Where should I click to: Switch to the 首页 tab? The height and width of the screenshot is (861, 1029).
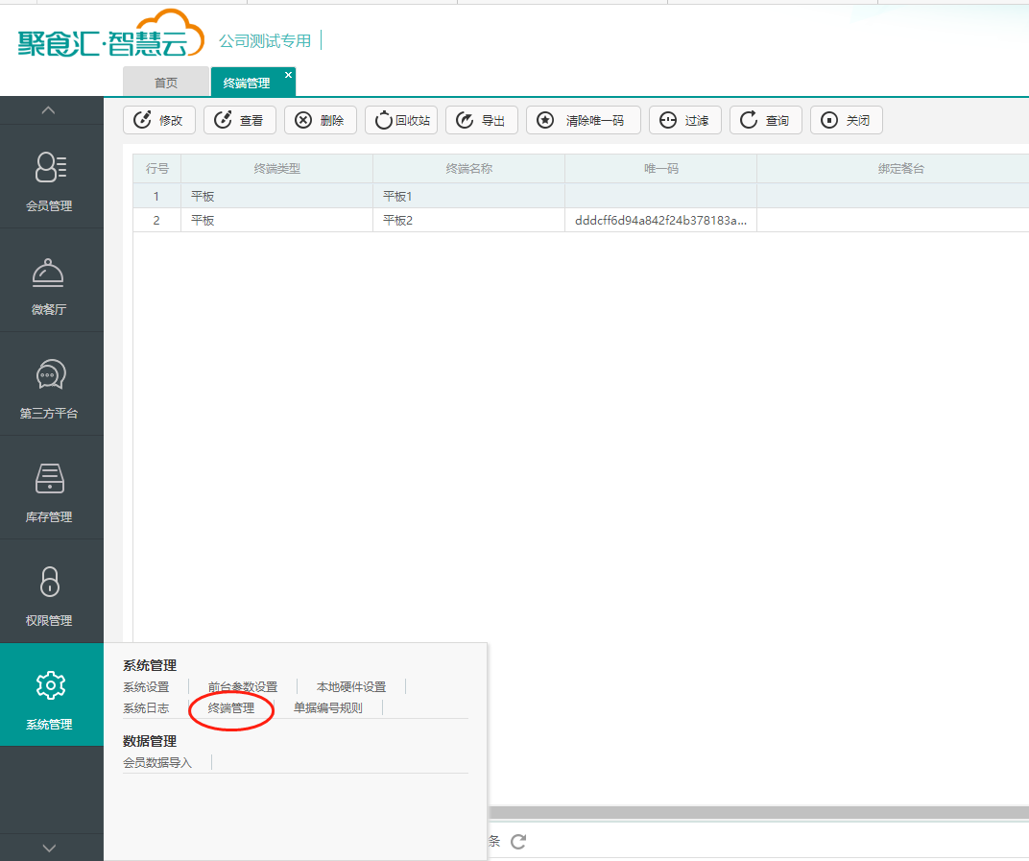(166, 83)
